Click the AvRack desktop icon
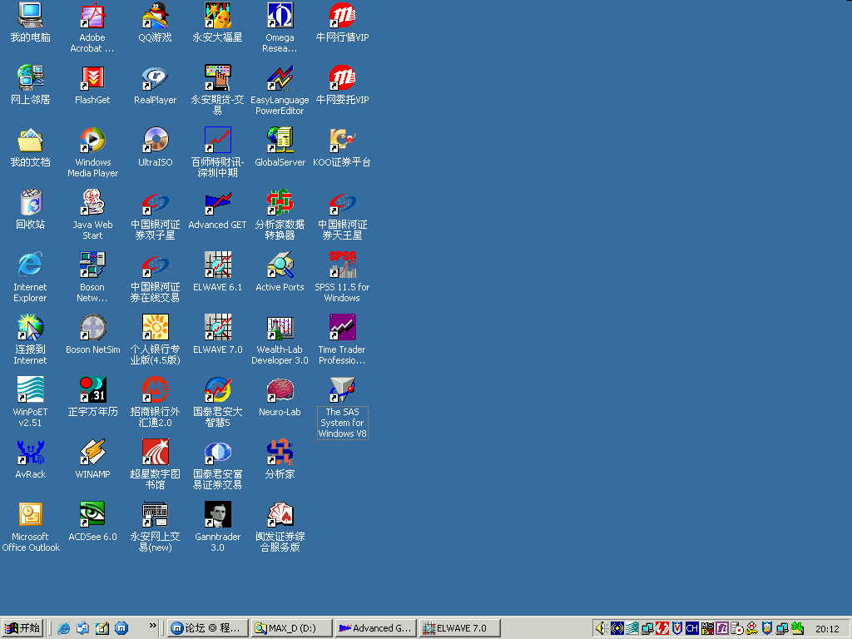The width and height of the screenshot is (852, 639). [x=31, y=453]
